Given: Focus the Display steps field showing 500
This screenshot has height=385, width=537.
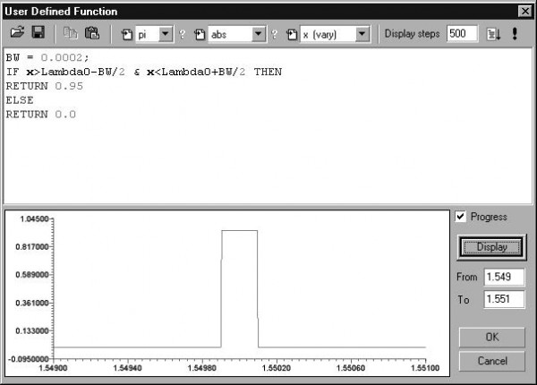Looking at the screenshot, I should pos(462,33).
